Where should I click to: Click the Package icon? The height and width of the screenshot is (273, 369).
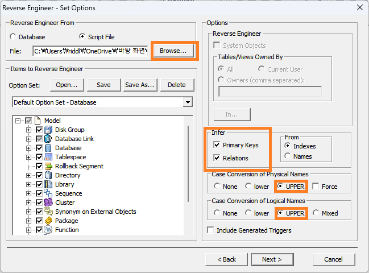point(48,221)
